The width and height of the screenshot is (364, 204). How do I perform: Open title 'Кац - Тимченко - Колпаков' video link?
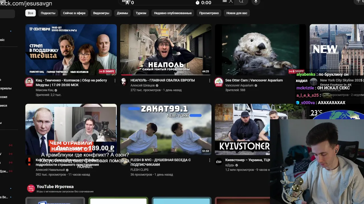tap(71, 82)
